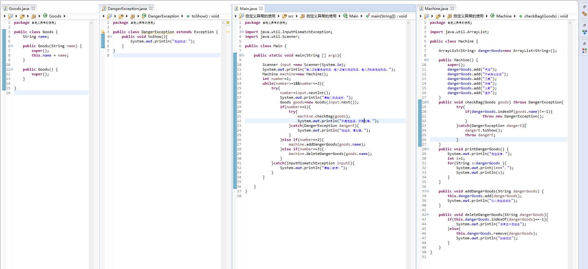This screenshot has width=588, height=269.
Task: Open the orange hierarchy view icon in right trim
Action: click(x=584, y=14)
